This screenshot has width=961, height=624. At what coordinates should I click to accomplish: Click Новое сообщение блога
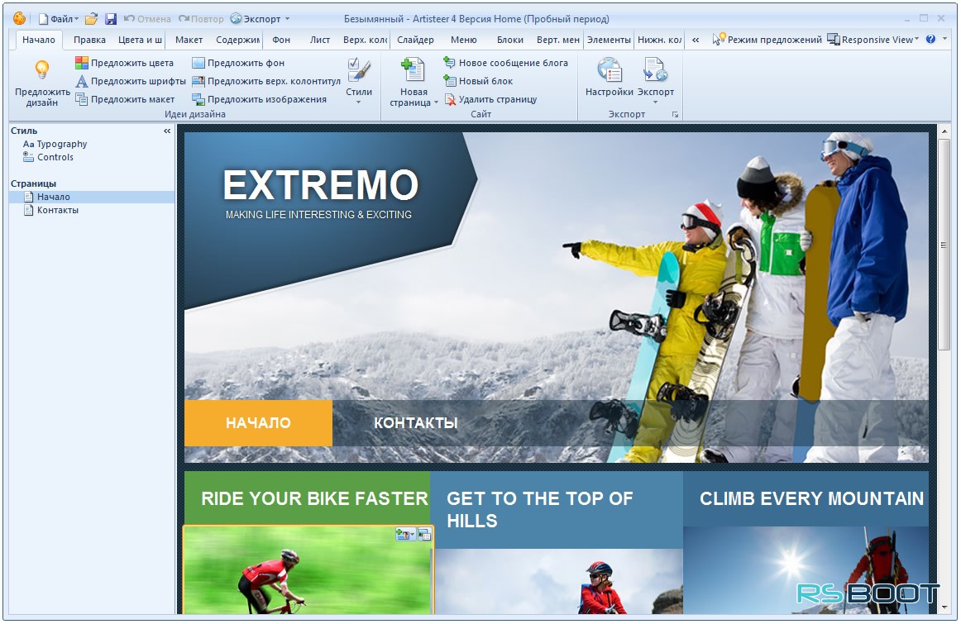(505, 63)
